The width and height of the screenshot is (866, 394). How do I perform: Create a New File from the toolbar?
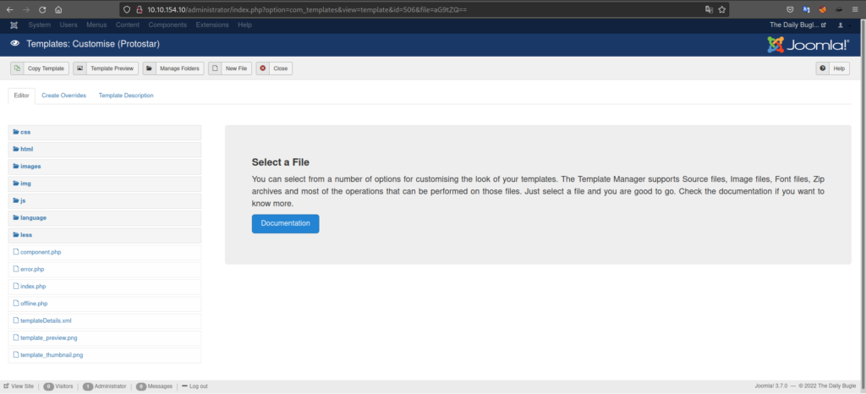coord(230,68)
